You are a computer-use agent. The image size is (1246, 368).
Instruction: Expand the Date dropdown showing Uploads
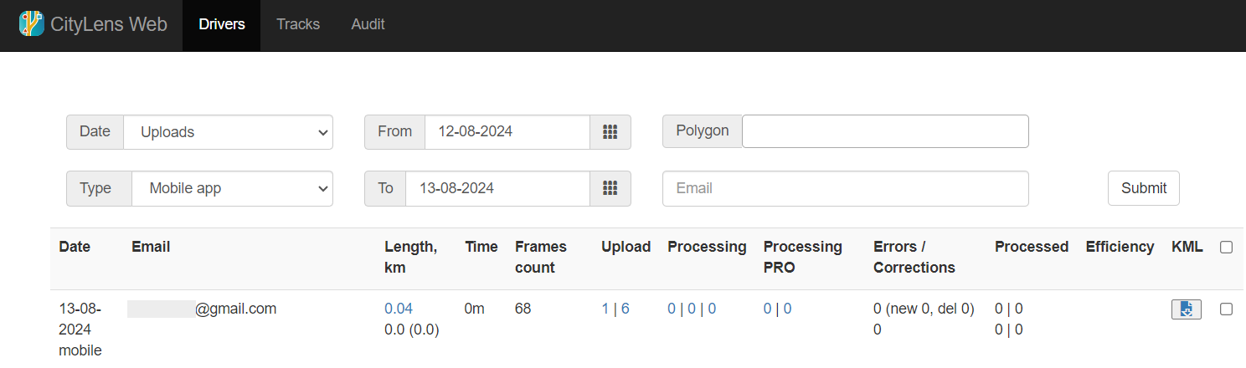(x=228, y=132)
